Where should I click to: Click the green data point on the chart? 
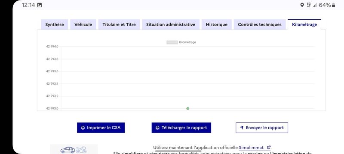click(188, 108)
